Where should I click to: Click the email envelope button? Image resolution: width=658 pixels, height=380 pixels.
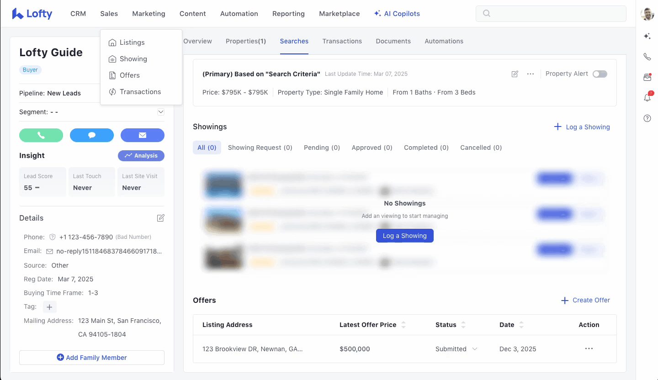tap(142, 135)
